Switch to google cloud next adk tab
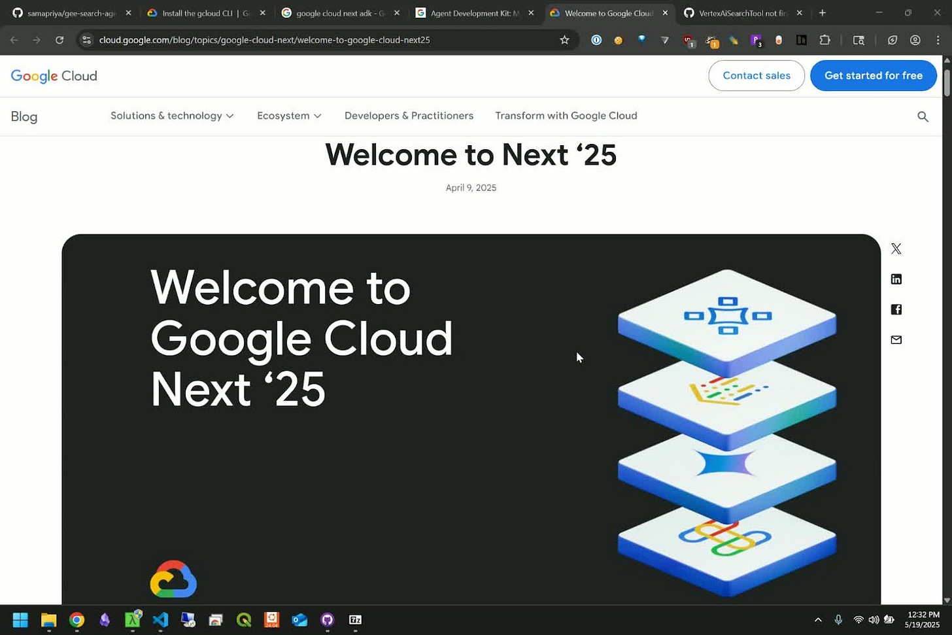This screenshot has height=635, width=952. click(340, 13)
